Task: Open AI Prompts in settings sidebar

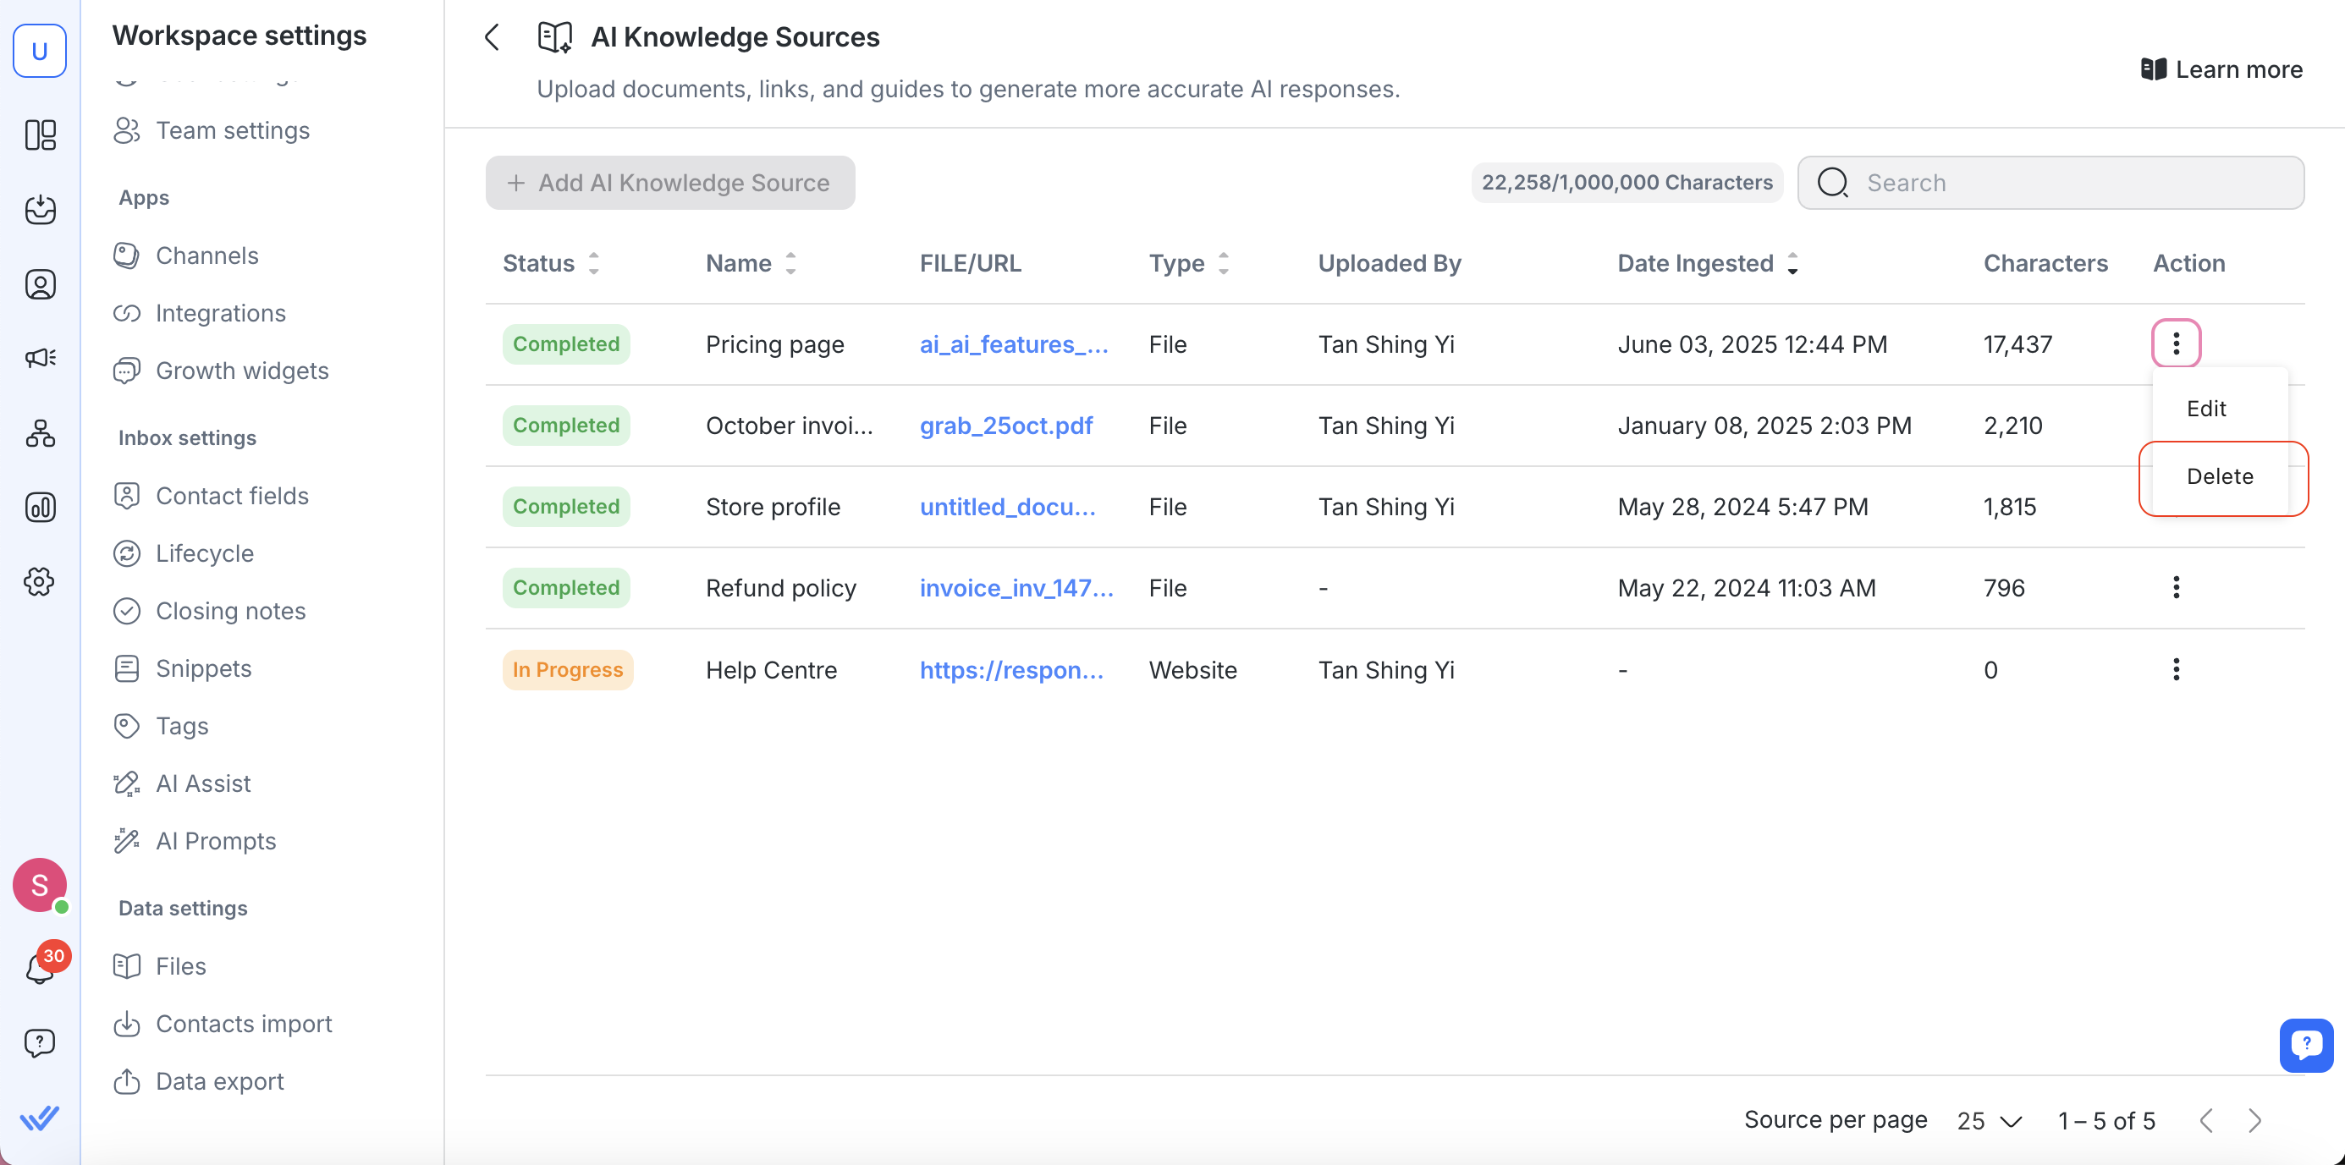Action: pyautogui.click(x=216, y=841)
